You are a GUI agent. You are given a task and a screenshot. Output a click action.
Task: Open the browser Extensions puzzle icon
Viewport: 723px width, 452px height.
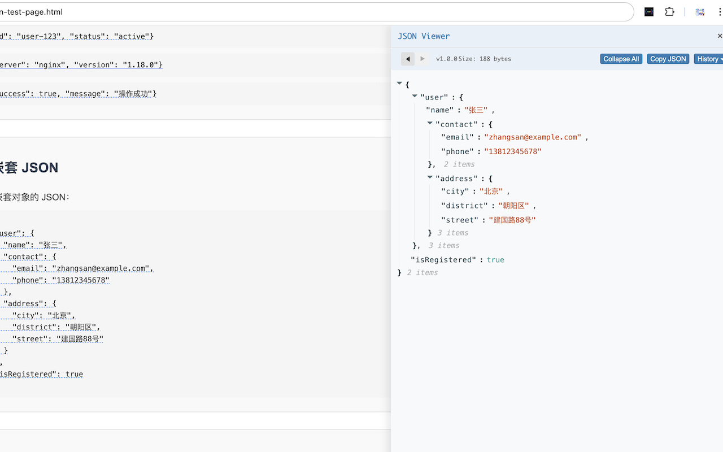(670, 11)
